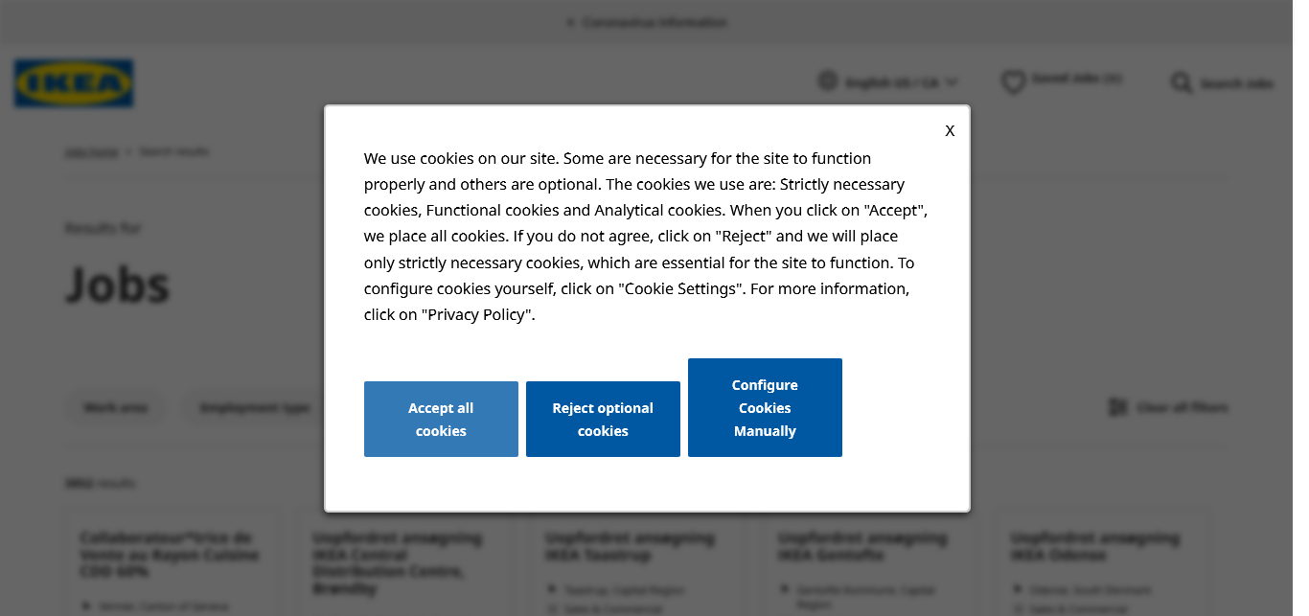The image size is (1309, 616).
Task: Click the Clear all filters icon
Action: coord(1117,407)
